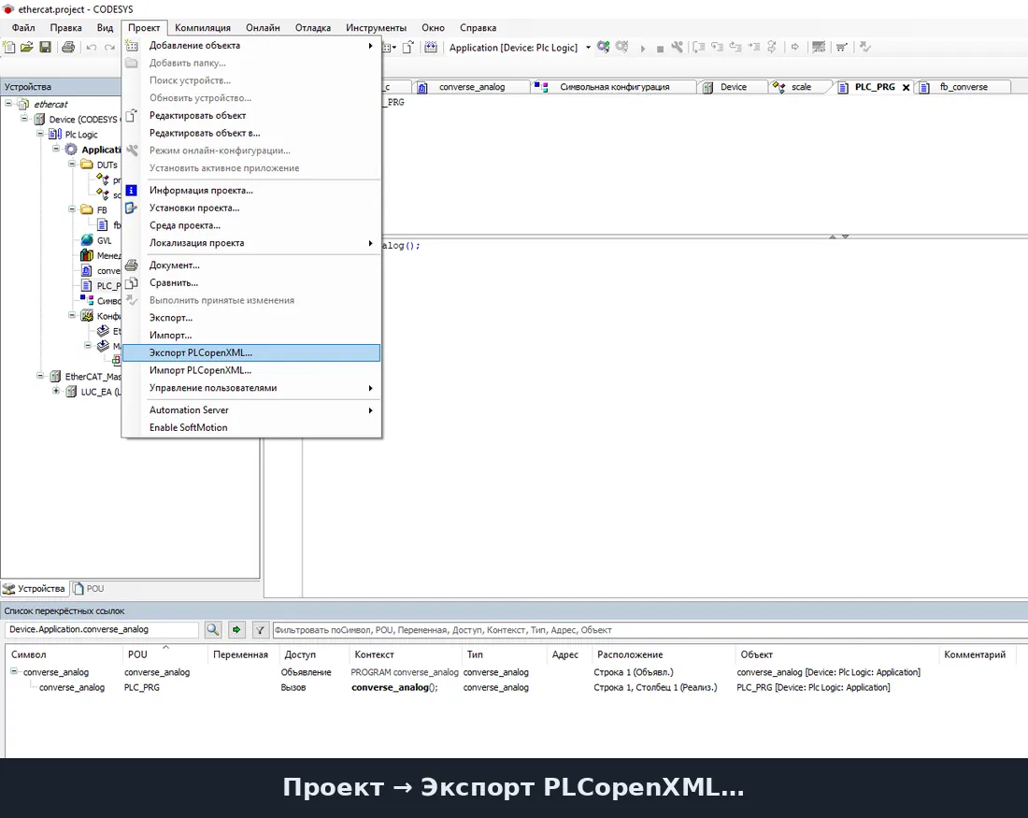Select Экспорт PLCopenXML... menu entry

point(251,353)
